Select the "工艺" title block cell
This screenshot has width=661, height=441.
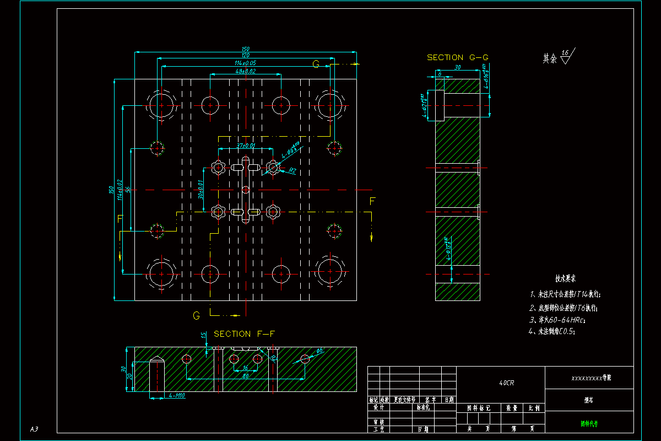click(378, 428)
